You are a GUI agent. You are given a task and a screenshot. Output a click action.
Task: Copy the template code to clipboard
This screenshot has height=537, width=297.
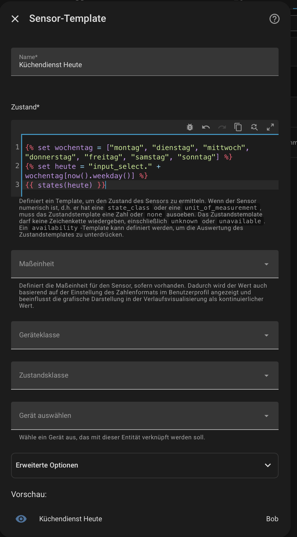pyautogui.click(x=238, y=127)
